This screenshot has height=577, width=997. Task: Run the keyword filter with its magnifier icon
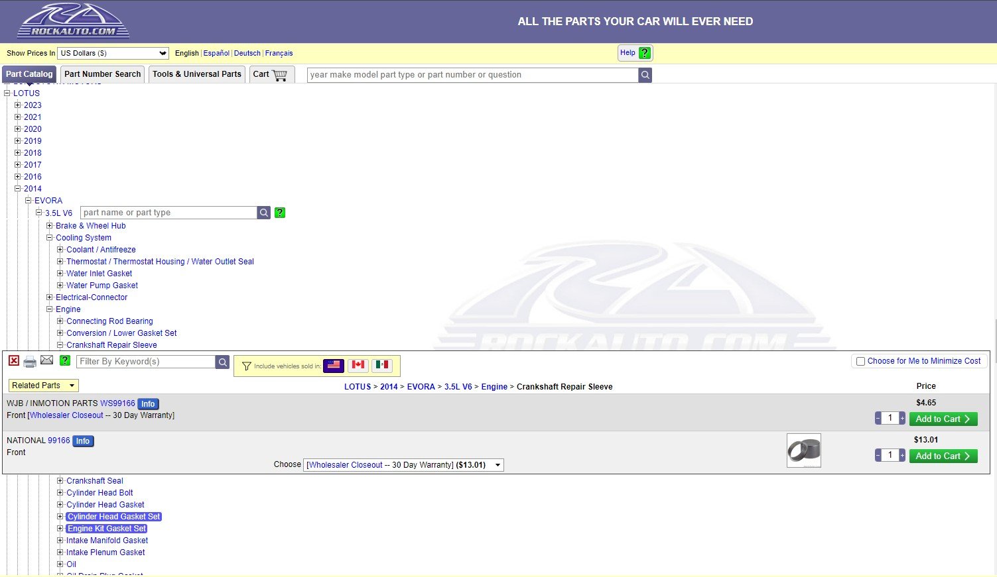pos(223,362)
